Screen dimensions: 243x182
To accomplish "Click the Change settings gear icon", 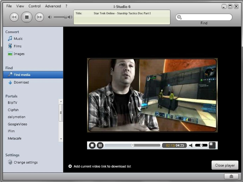I will coord(10,162).
